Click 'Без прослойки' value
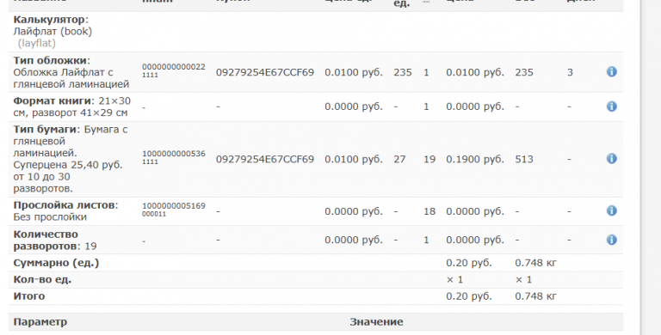 coord(50,217)
